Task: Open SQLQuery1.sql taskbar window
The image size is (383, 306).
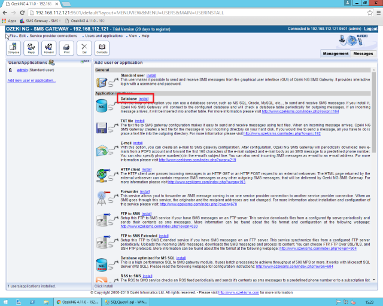Action: point(126,302)
